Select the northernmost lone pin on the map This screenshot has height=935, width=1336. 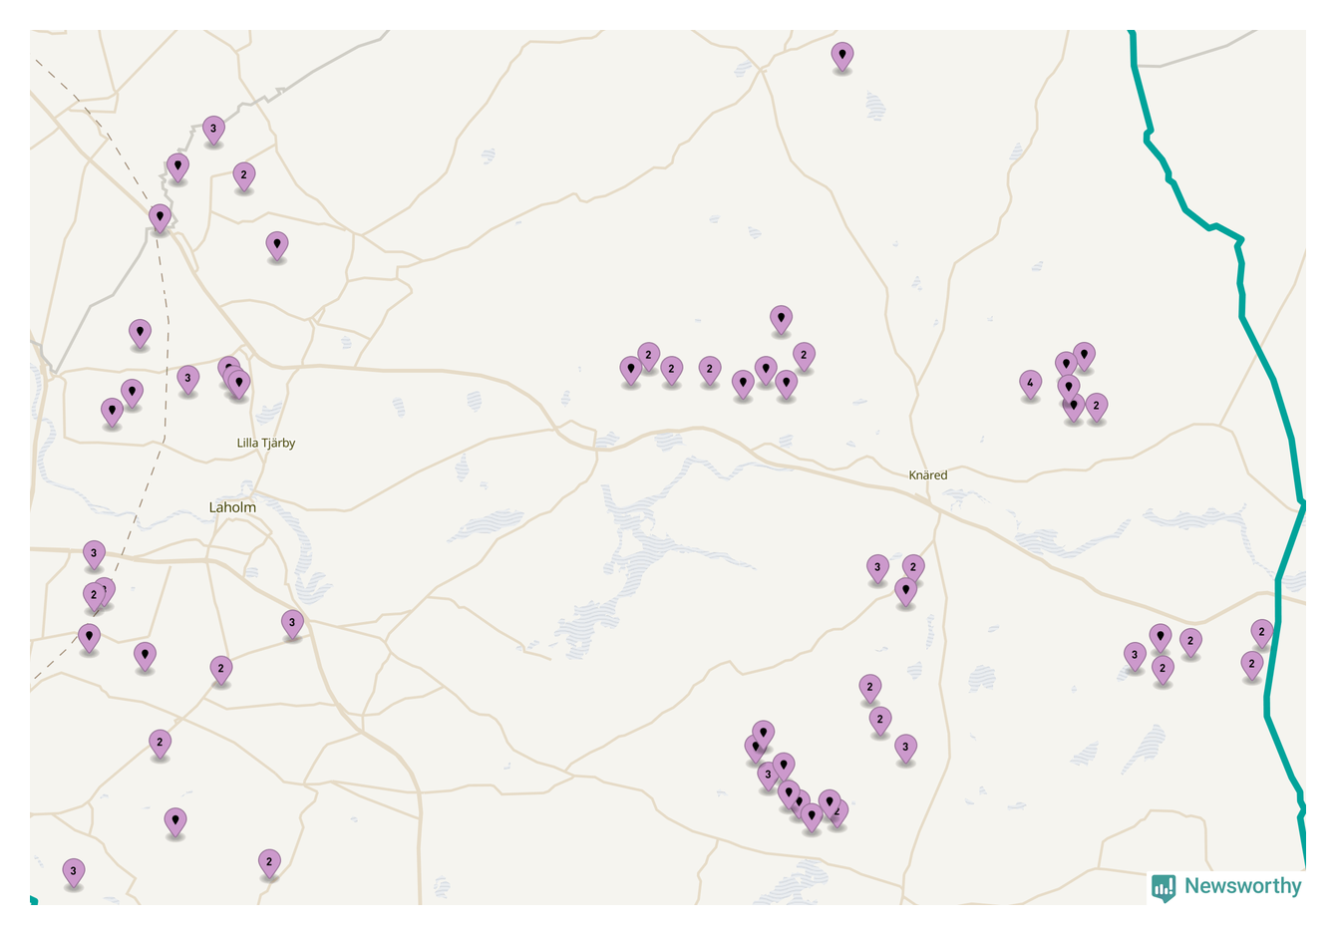pos(842,56)
